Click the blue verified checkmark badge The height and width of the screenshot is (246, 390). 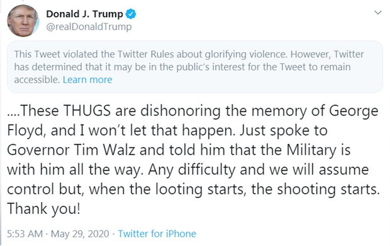point(131,14)
